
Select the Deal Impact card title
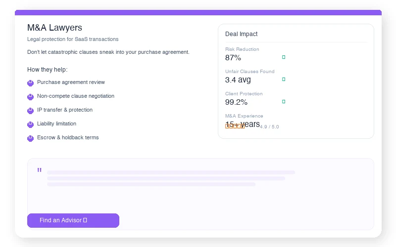click(x=241, y=34)
